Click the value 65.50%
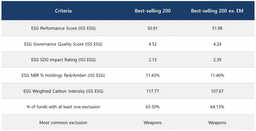The height and width of the screenshot is (131, 256). click(x=152, y=107)
